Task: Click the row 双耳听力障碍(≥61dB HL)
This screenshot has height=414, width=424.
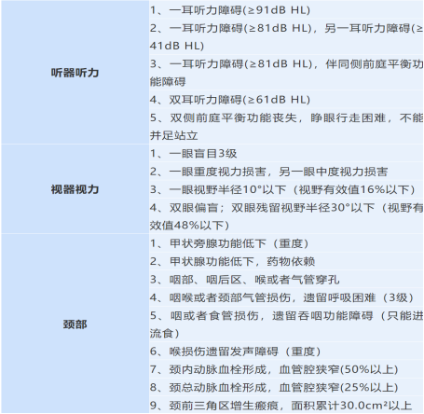Action: pos(286,100)
